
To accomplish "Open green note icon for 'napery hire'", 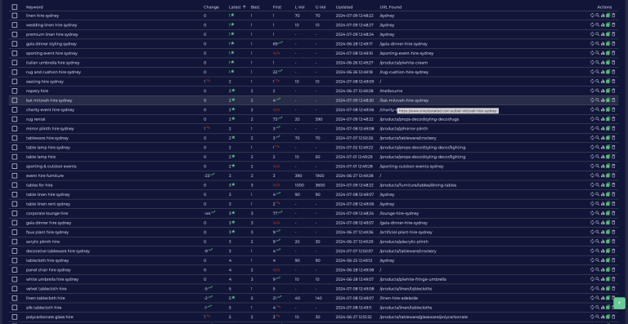I will [608, 91].
